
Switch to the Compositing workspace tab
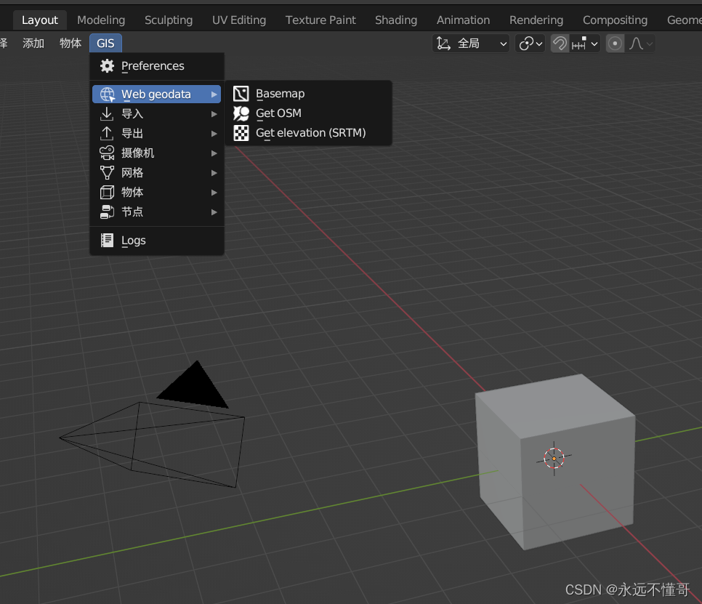(x=615, y=20)
